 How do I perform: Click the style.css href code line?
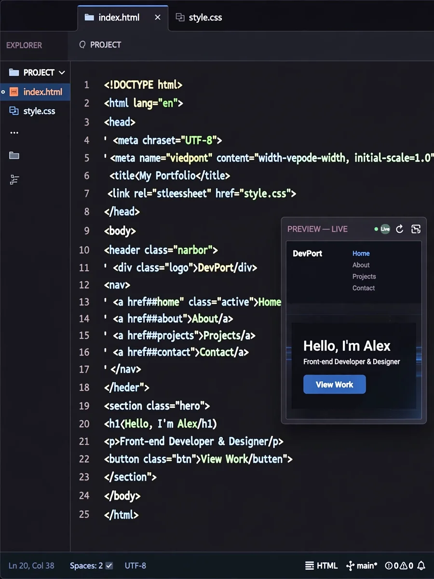202,193
